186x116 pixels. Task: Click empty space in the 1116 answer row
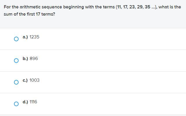[x=116, y=104]
